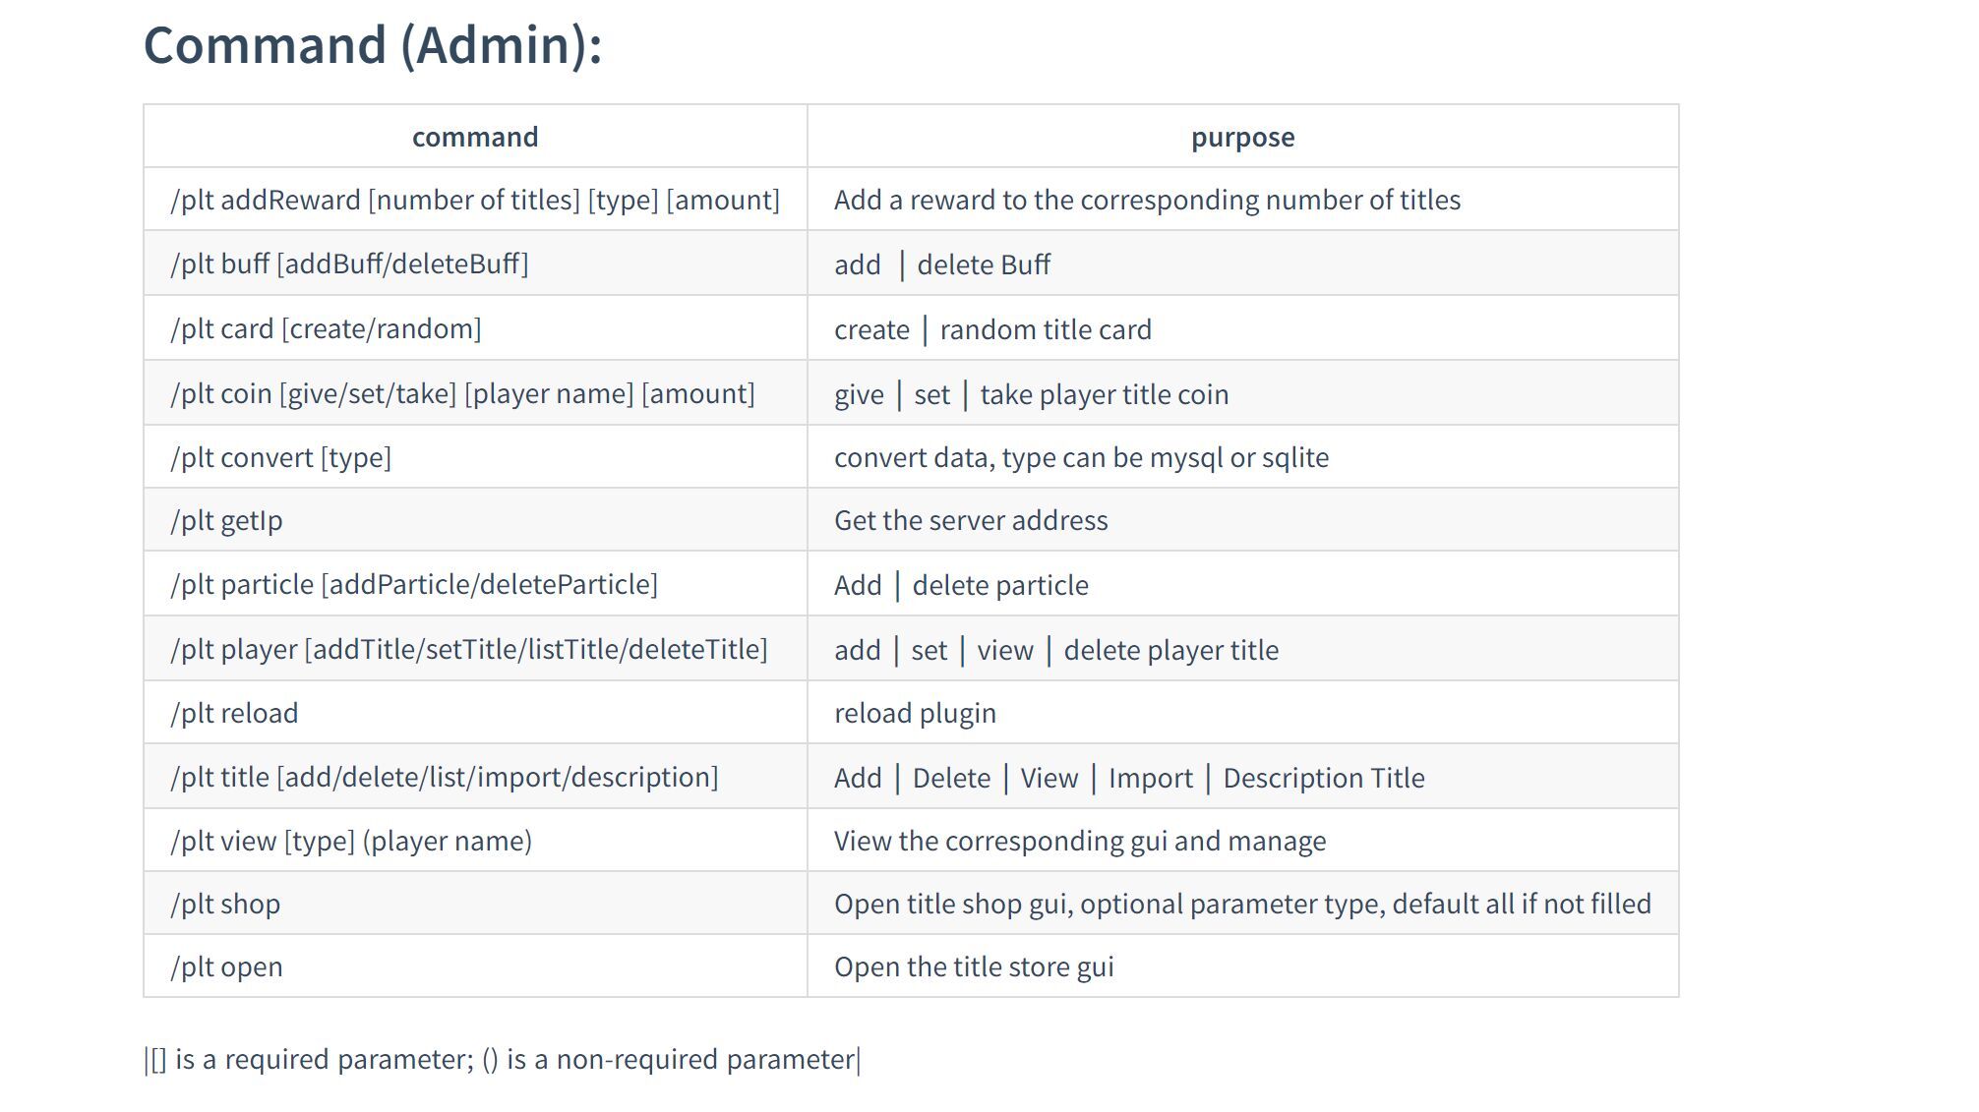Click 'reload plugin' purpose text
This screenshot has height=1112, width=1979.
click(915, 713)
